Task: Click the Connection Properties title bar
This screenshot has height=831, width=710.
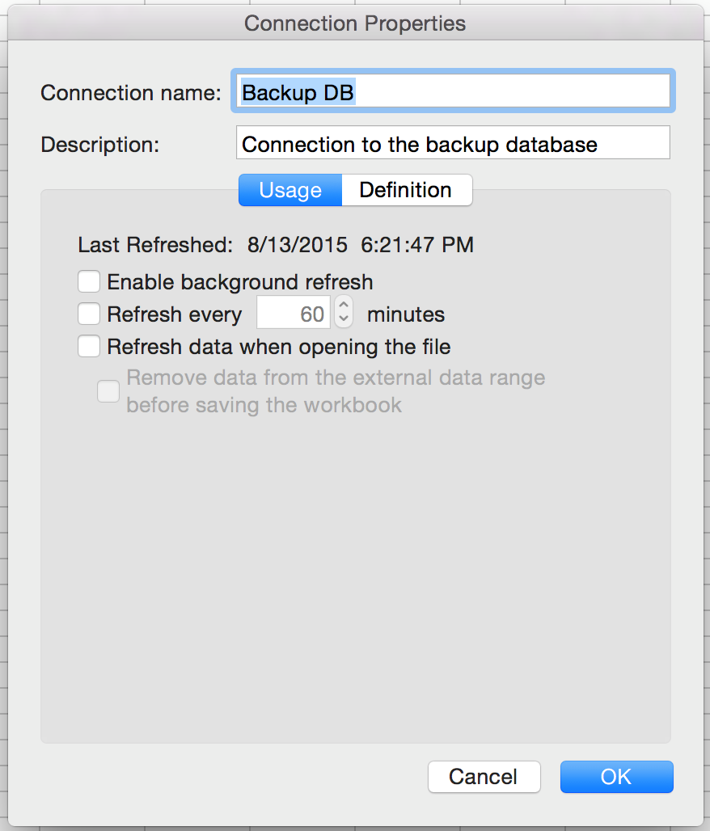Action: coord(355,23)
